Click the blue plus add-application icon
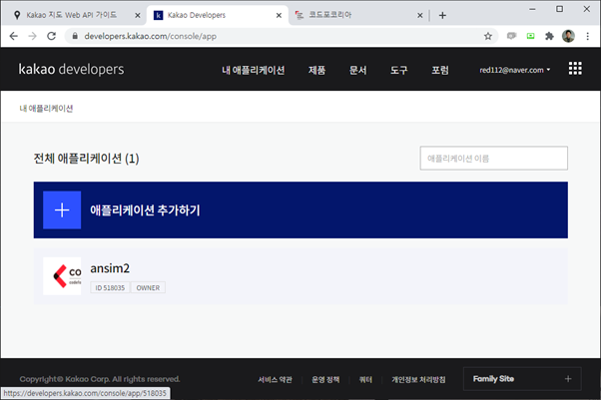 pyautogui.click(x=62, y=209)
